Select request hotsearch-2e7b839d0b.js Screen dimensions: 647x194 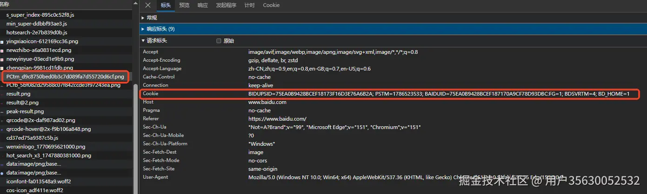tap(37, 32)
